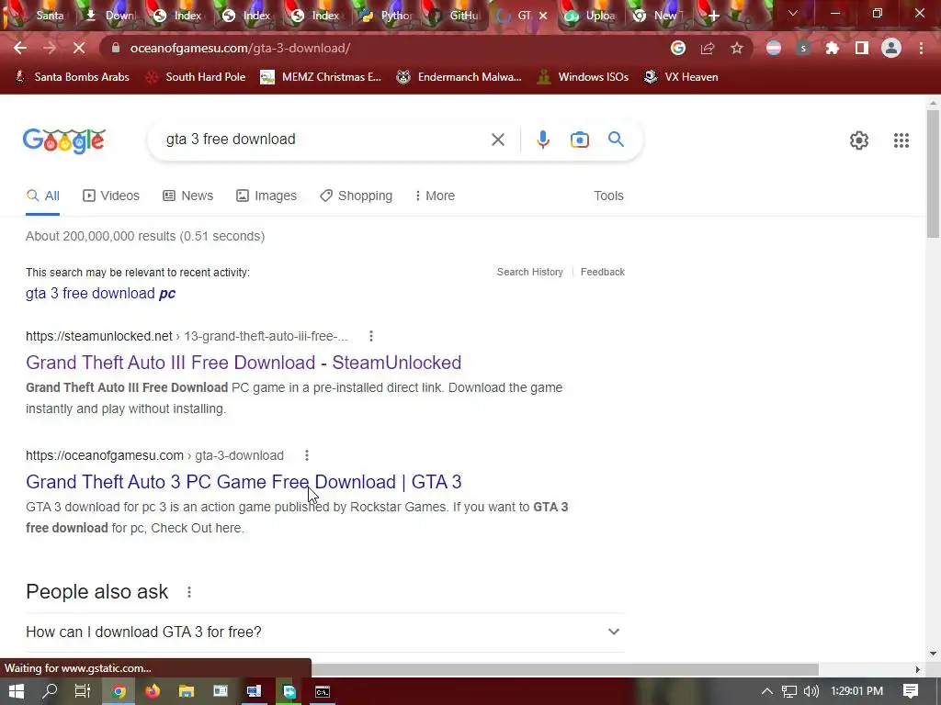
Task: Open Windows ISOs bookmark
Action: click(583, 77)
